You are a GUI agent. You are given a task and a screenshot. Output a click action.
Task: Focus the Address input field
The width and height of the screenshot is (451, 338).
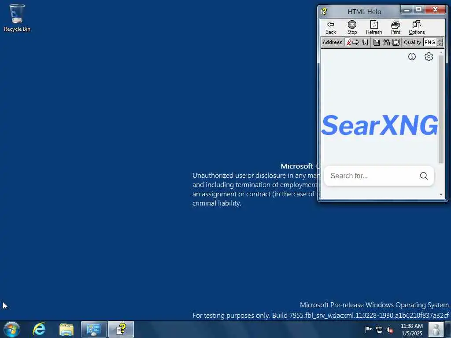pyautogui.click(x=348, y=42)
